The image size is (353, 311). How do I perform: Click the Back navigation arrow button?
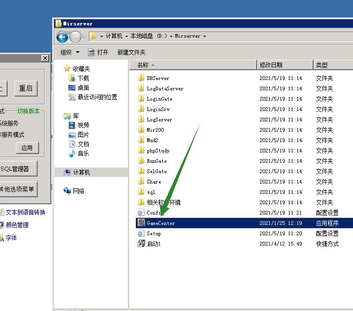coord(62,37)
